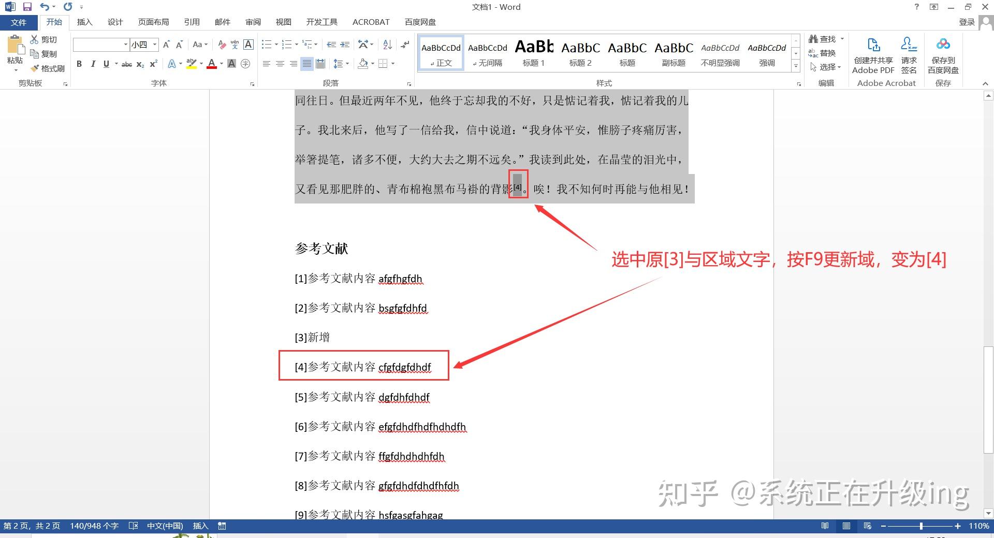Viewport: 994px width, 538px height.
Task: Select the Phonetic Guide (拼音) icon
Action: 234,45
